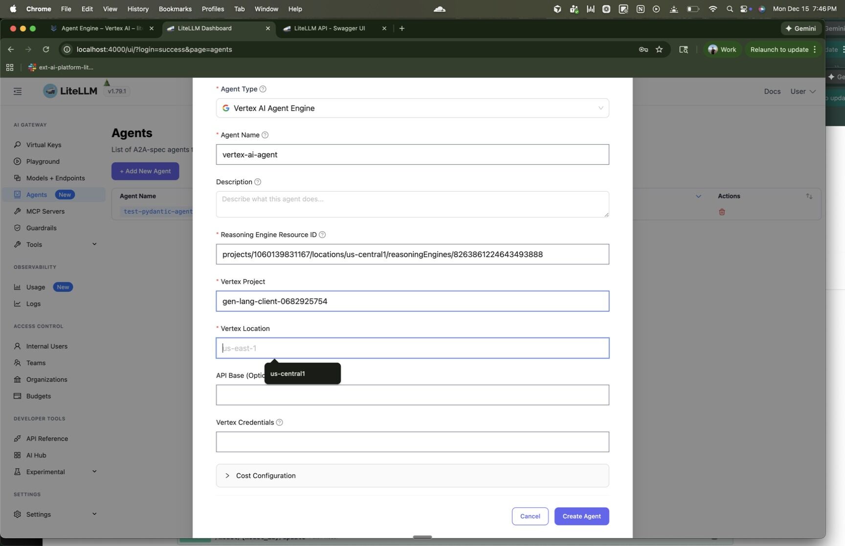Delete test-pydantic-agent via trash icon
This screenshot has height=546, width=845.
point(722,212)
